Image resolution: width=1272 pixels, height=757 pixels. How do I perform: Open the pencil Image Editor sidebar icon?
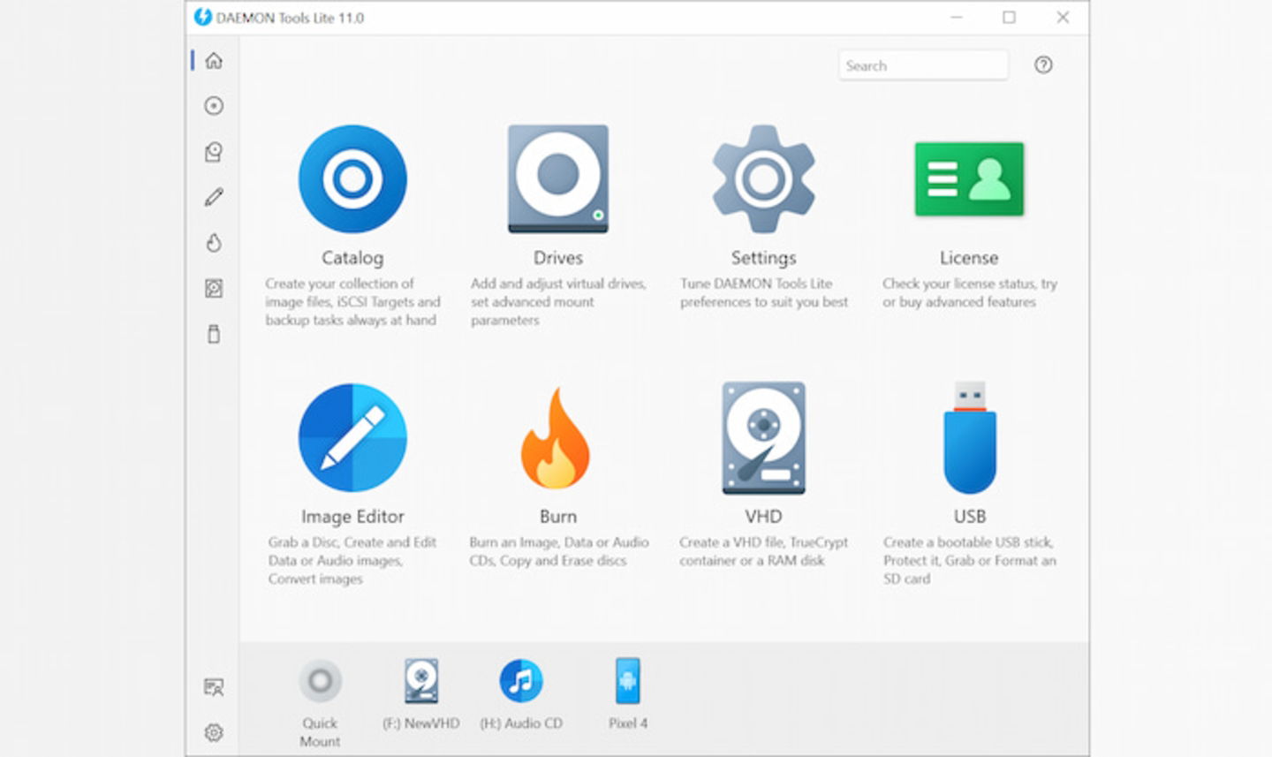[214, 197]
